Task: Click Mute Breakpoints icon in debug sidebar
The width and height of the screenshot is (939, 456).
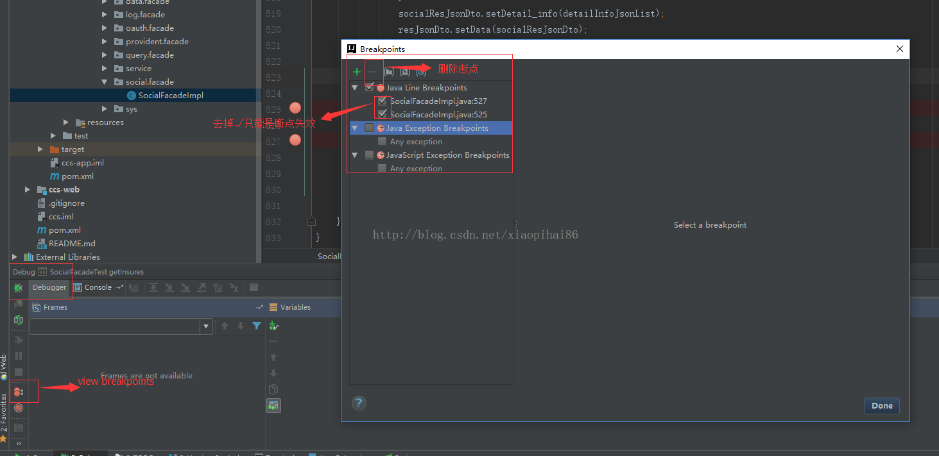Action: pos(19,408)
